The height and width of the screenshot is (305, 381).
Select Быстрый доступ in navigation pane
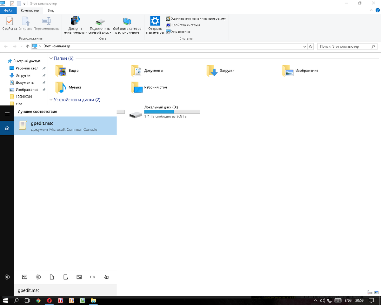[x=24, y=61]
